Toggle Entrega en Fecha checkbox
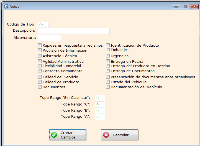Image resolution: width=200 pixels, height=146 pixels. tap(108, 61)
